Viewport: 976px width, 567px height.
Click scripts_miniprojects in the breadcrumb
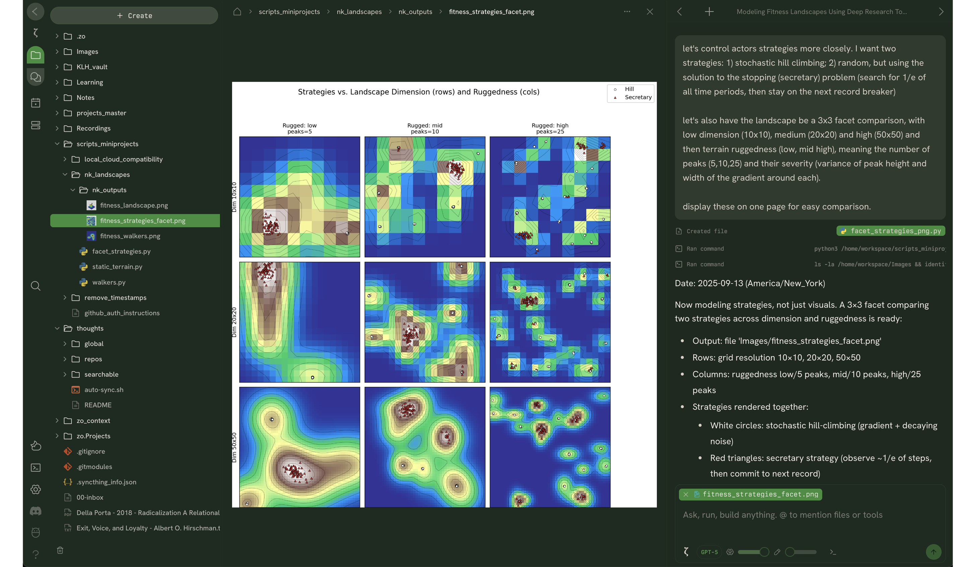coord(289,12)
